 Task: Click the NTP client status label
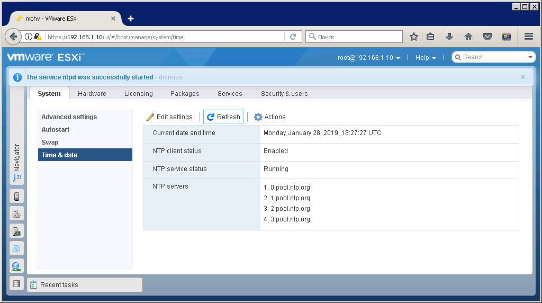coord(177,151)
